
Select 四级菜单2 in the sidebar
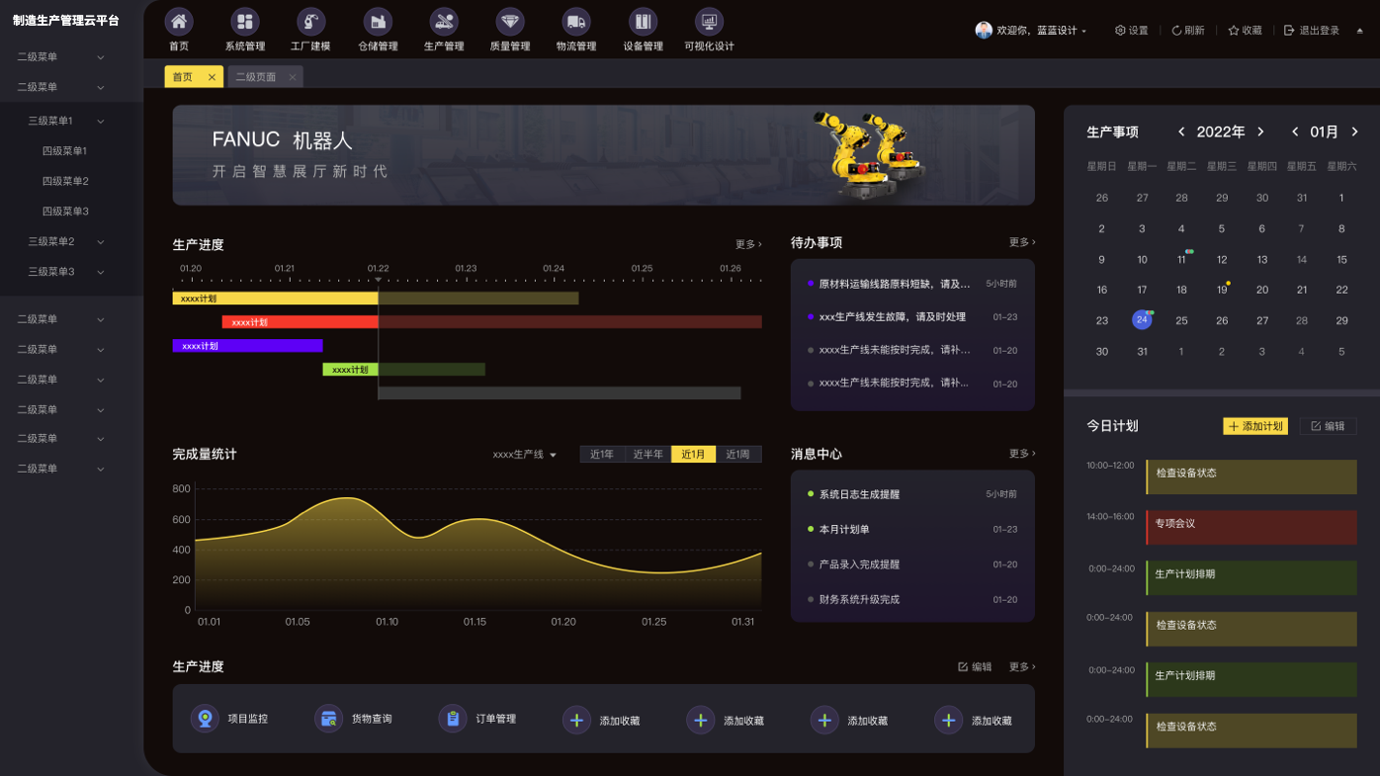[65, 181]
